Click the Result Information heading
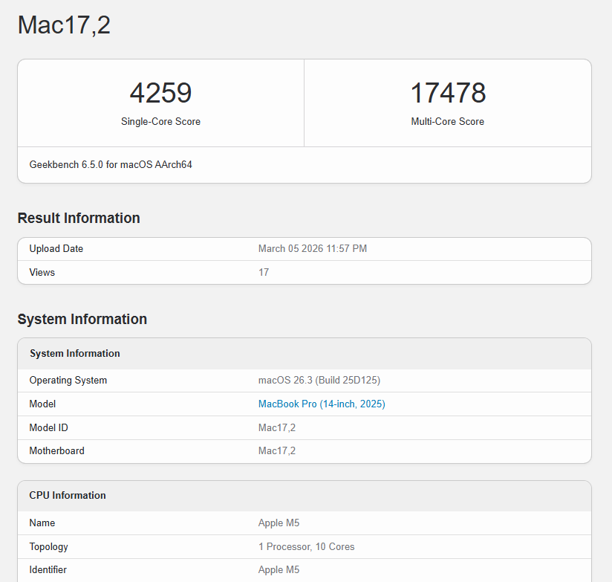This screenshot has height=582, width=612. pos(79,218)
